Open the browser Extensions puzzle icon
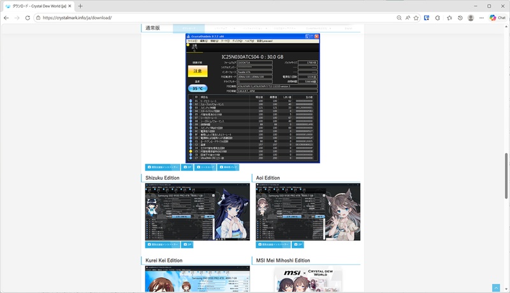This screenshot has height=293, width=510. [x=438, y=18]
